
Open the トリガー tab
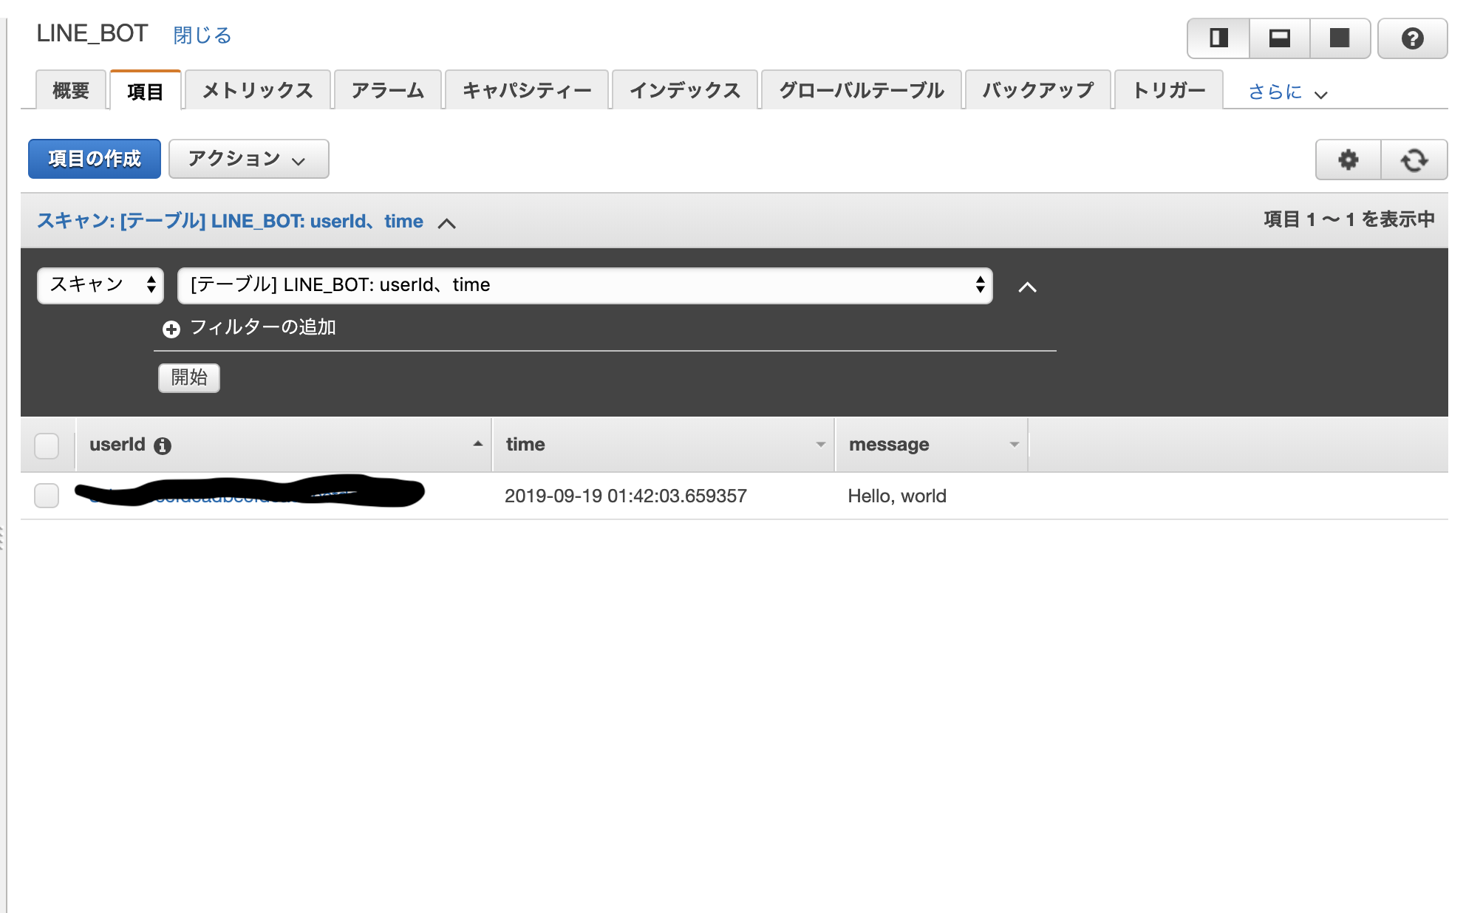click(x=1169, y=90)
